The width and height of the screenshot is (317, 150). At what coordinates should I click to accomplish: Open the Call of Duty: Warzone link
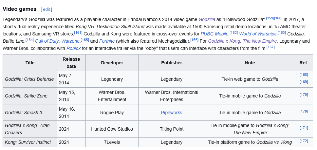(x=57, y=41)
